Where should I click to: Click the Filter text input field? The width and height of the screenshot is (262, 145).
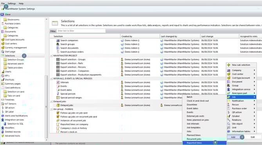[x=81, y=31]
